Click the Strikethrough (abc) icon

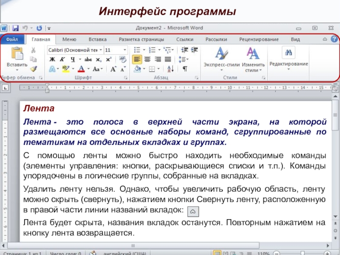88,59
